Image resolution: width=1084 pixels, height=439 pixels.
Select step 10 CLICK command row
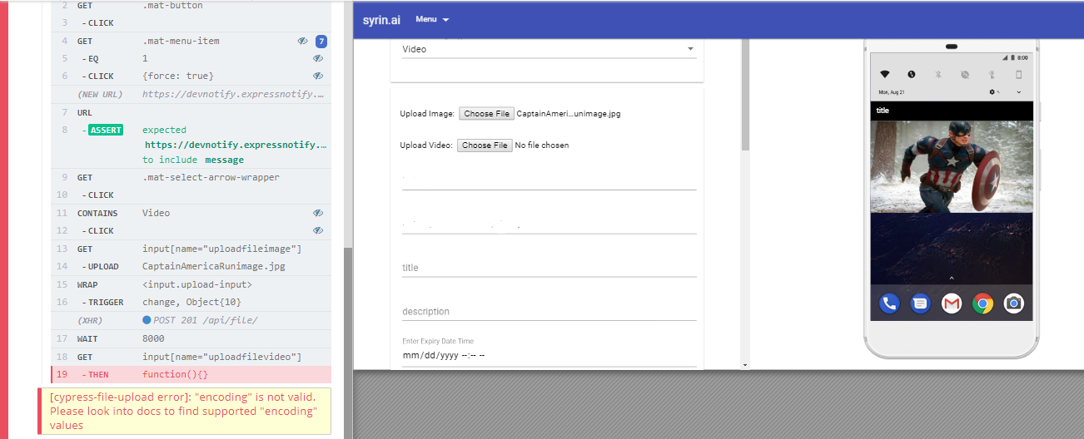[191, 195]
